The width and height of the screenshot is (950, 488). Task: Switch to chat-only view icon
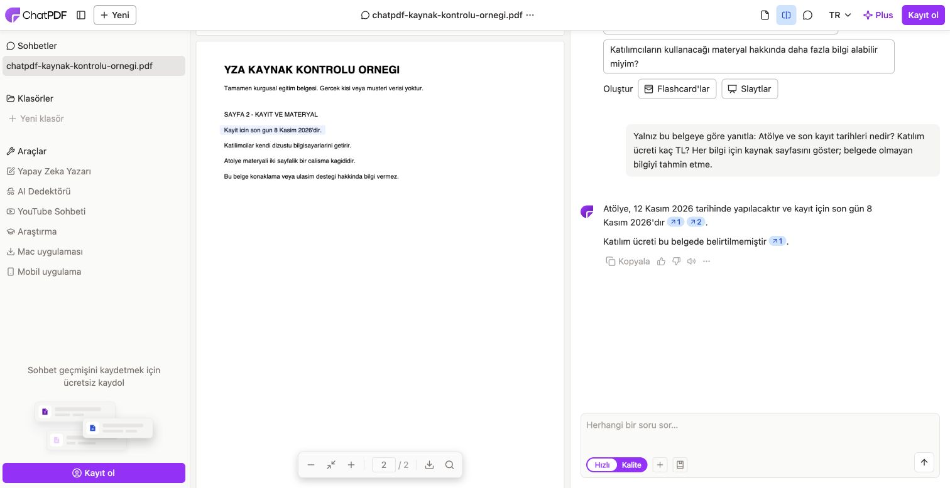pyautogui.click(x=807, y=15)
